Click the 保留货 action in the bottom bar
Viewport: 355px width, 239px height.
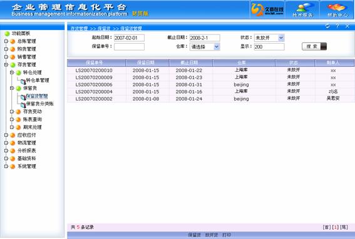195,235
